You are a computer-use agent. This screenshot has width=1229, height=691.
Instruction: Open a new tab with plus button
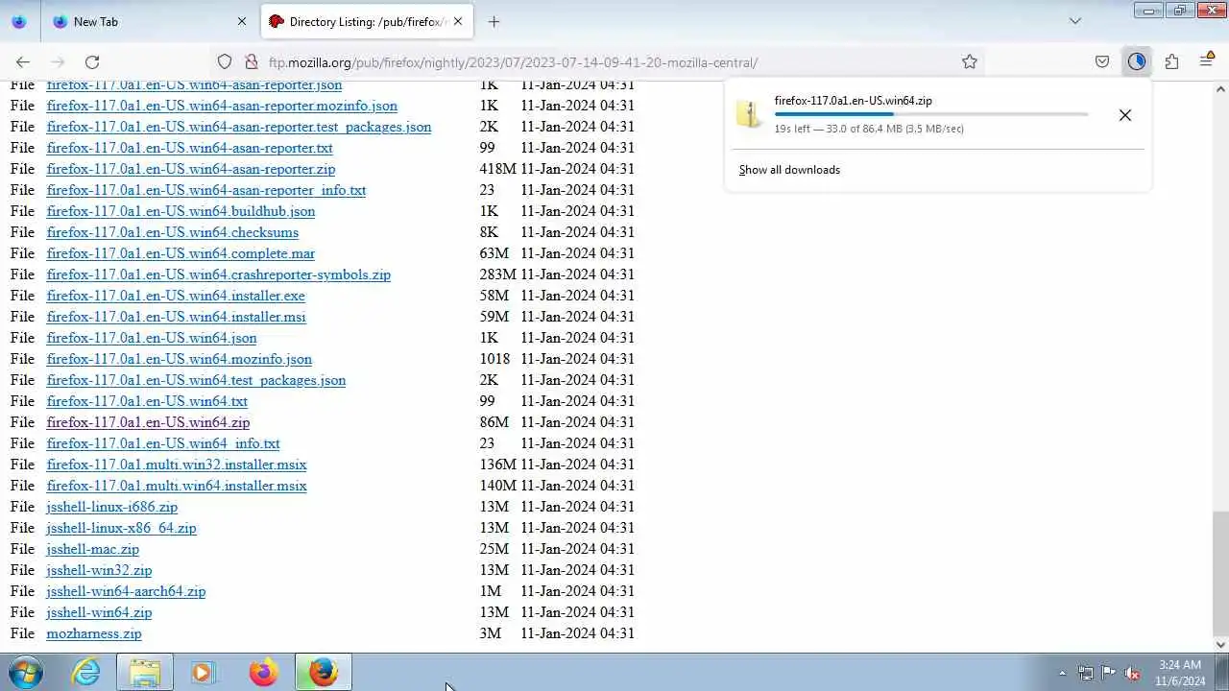point(494,21)
